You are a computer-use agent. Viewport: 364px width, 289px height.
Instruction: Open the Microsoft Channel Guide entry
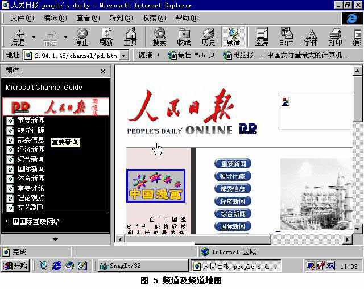pyautogui.click(x=44, y=88)
